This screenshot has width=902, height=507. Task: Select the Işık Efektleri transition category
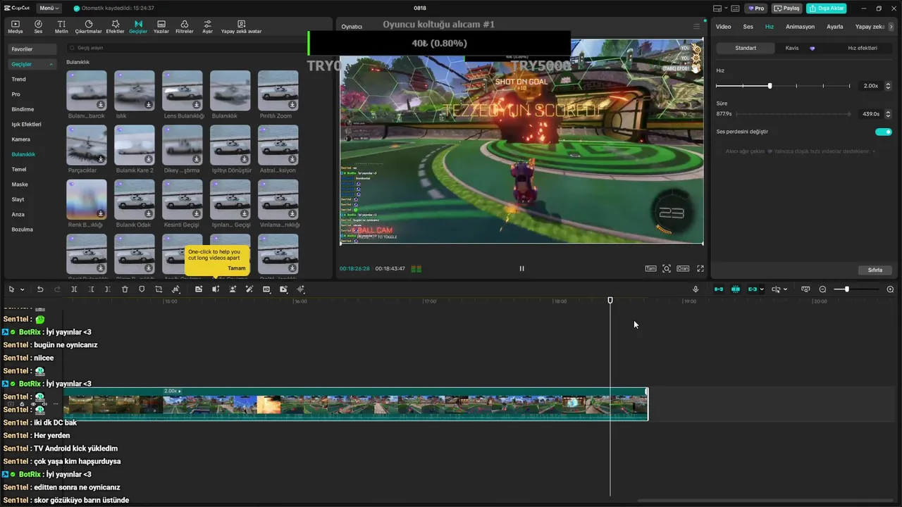coord(26,125)
